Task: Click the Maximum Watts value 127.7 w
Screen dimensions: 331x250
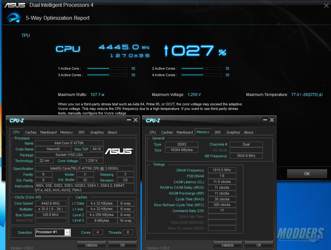Action: [x=98, y=95]
